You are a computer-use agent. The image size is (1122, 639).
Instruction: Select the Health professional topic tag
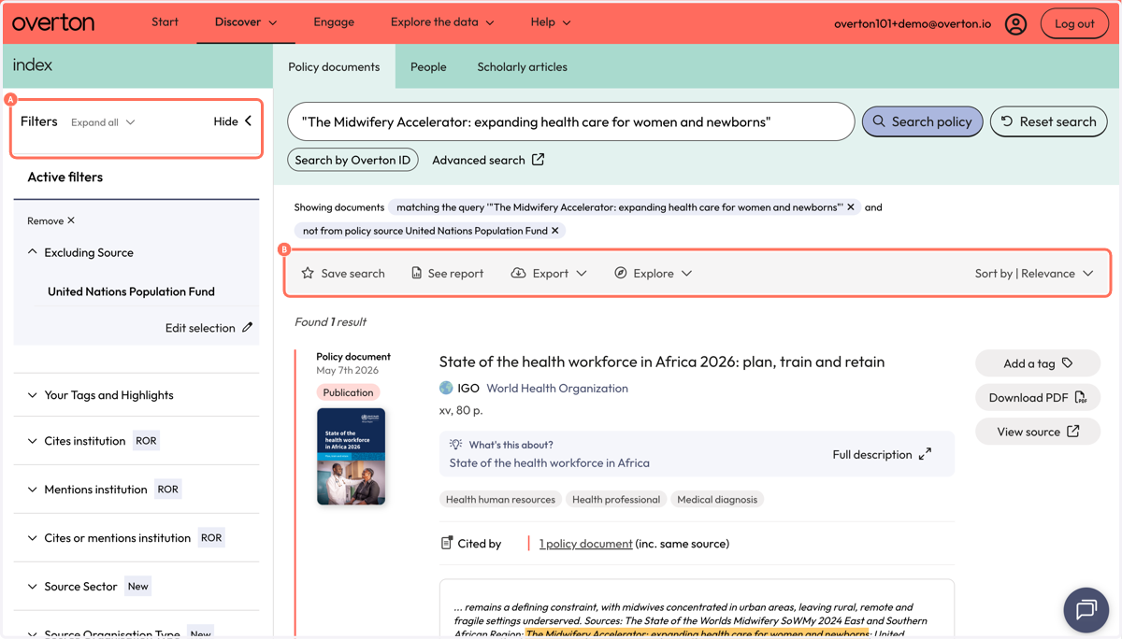pyautogui.click(x=616, y=500)
